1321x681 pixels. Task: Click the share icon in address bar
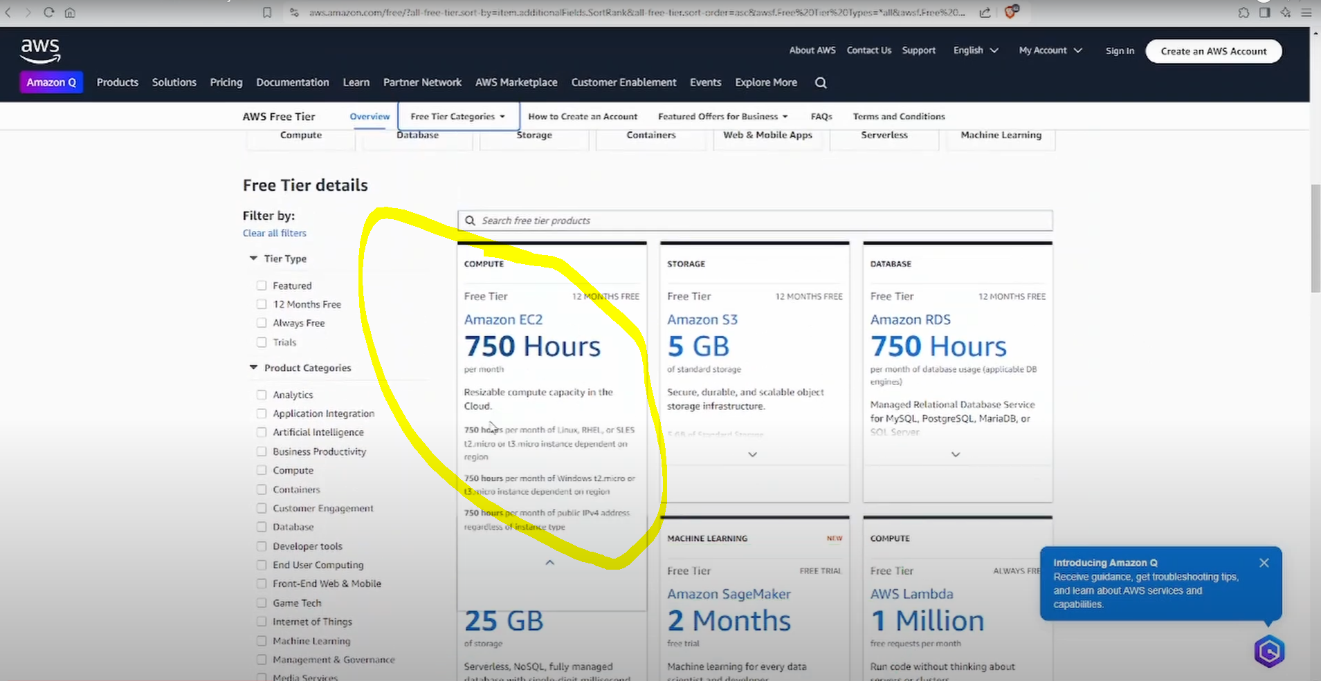coord(985,12)
